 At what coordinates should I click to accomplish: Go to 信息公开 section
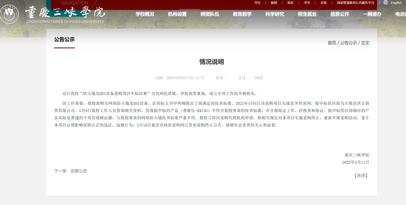pos(339,14)
